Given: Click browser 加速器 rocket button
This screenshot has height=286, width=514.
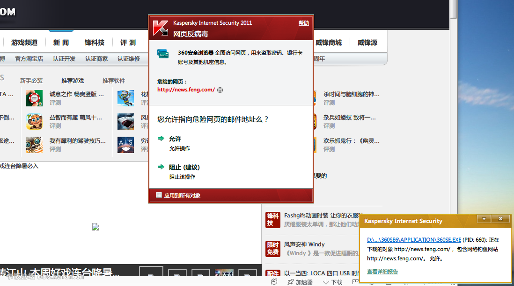Looking at the screenshot, I should tap(300, 282).
